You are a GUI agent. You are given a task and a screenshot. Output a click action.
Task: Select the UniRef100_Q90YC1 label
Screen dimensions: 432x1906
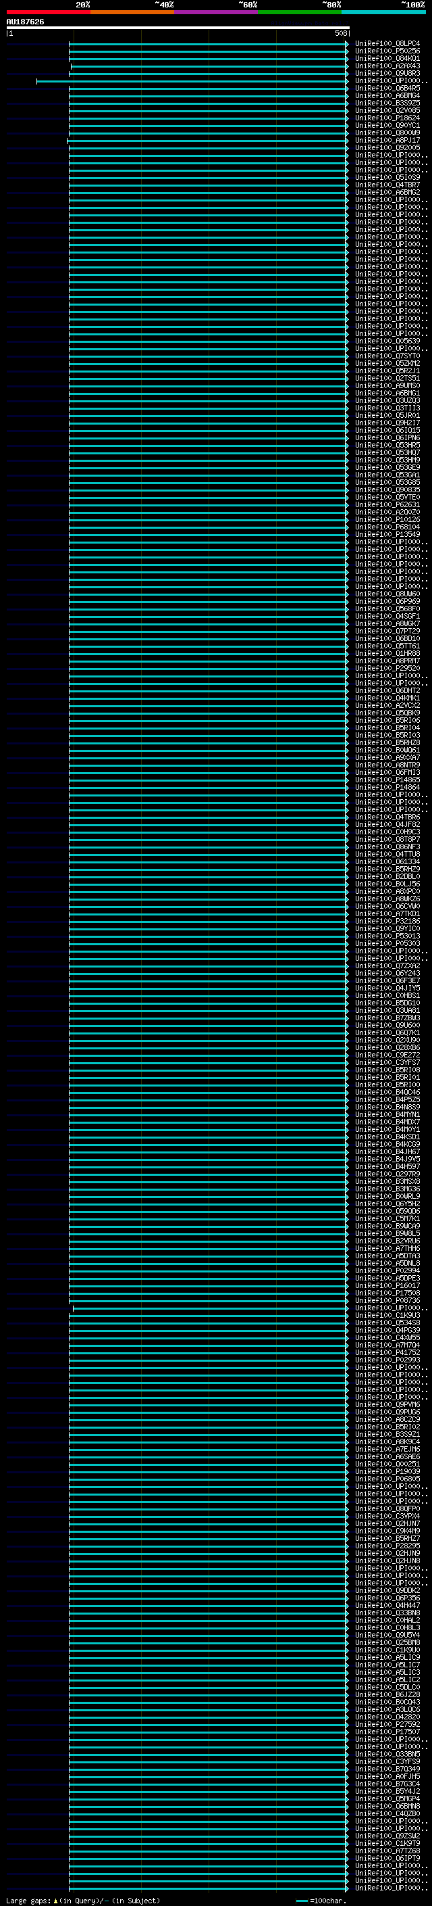coord(387,125)
